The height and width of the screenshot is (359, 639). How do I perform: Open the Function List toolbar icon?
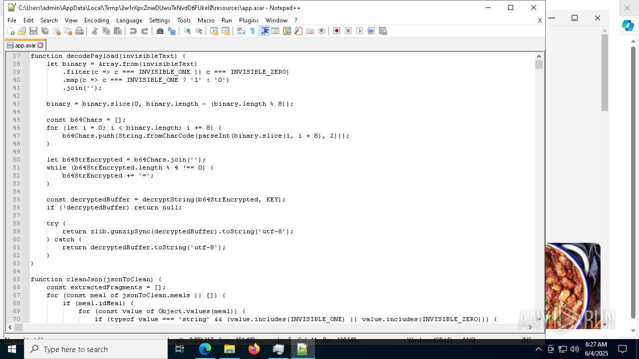point(299,31)
